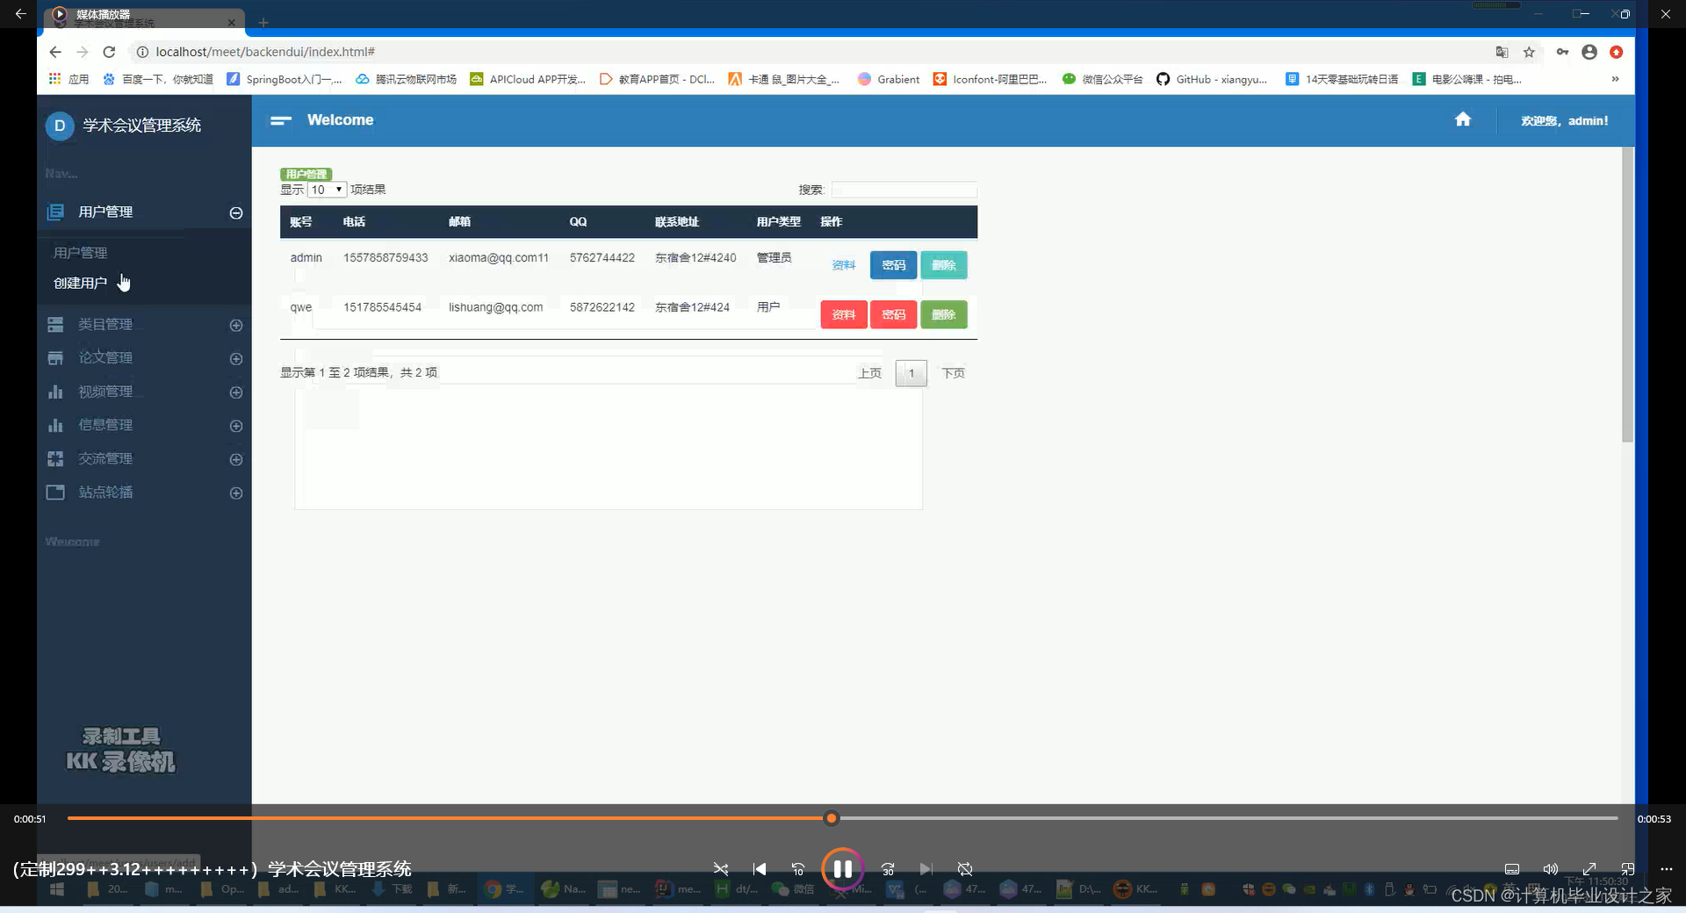Open the SpringBoot入门 bookmark
The image size is (1686, 913).
[x=285, y=79]
